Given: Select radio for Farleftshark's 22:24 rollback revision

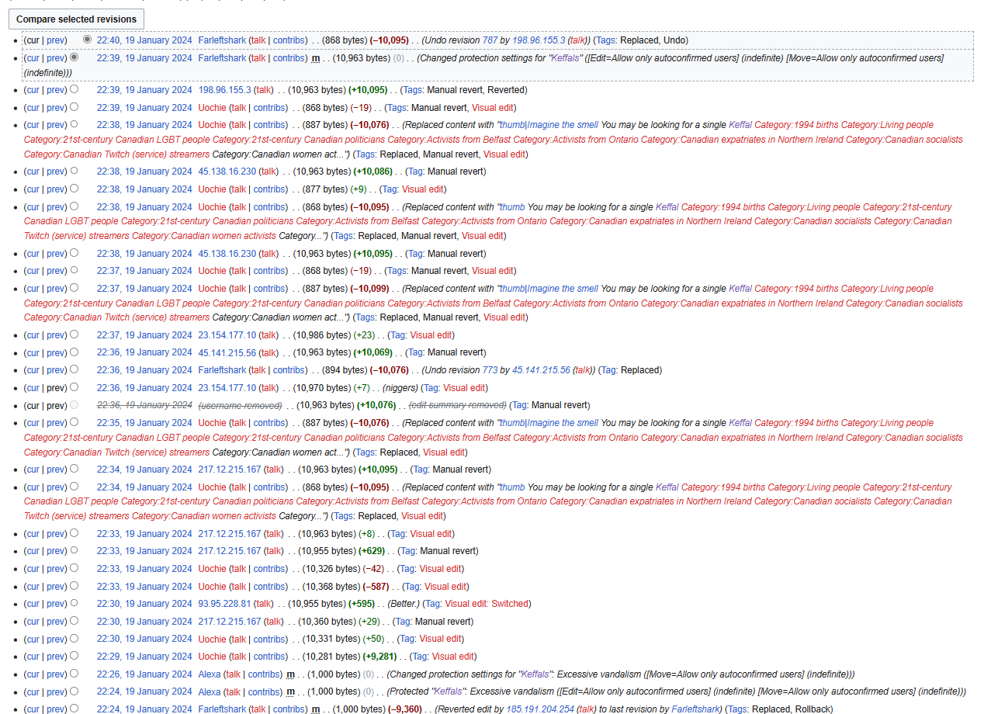Looking at the screenshot, I should point(74,709).
